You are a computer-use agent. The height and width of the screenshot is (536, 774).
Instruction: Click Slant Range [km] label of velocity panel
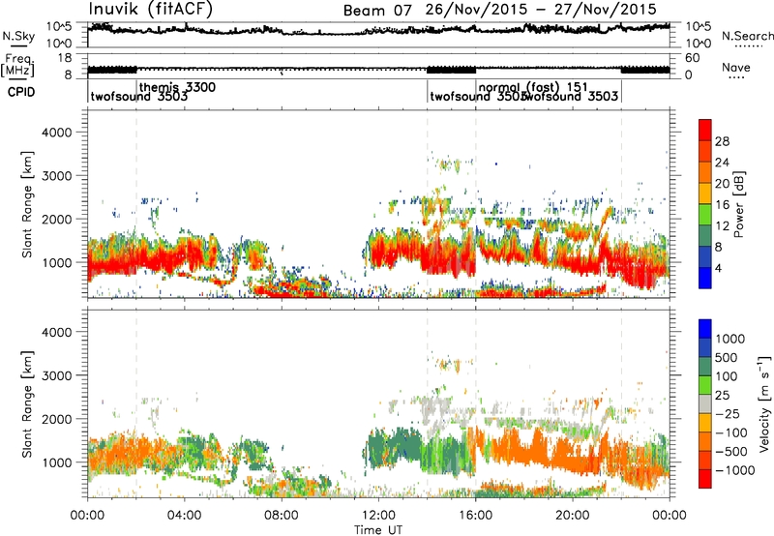pos(27,403)
